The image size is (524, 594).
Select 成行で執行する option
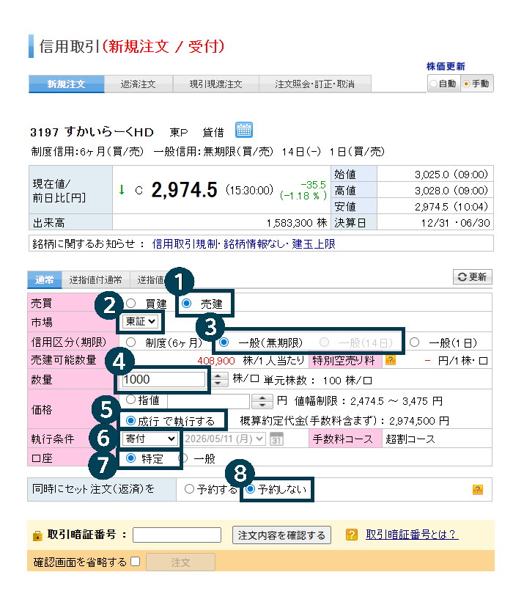[131, 420]
